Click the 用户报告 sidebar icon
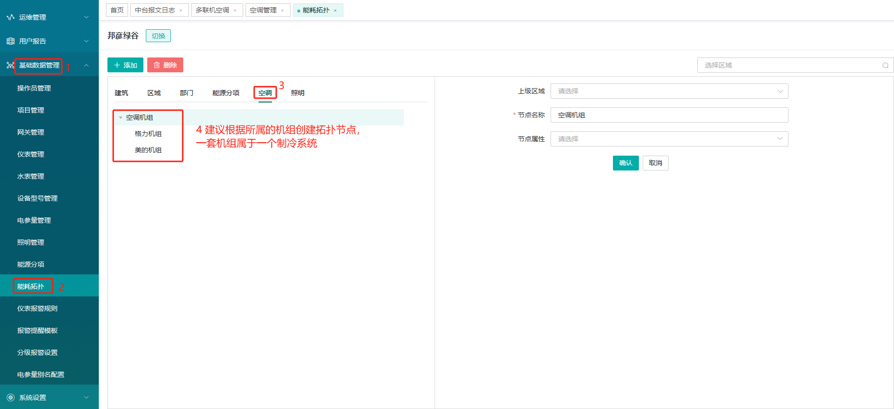Screen dimensions: 894x409 11,41
